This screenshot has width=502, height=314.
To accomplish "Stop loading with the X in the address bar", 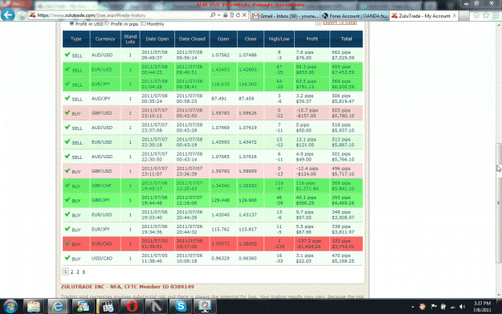I will (x=244, y=15).
